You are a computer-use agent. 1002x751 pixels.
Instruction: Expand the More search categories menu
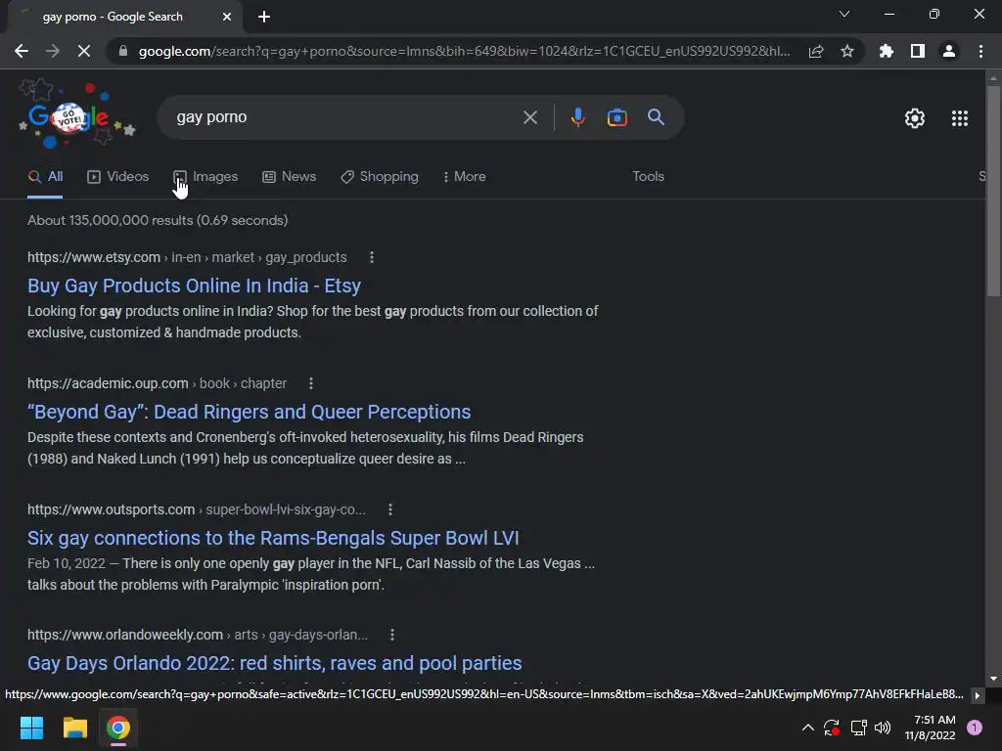click(465, 177)
